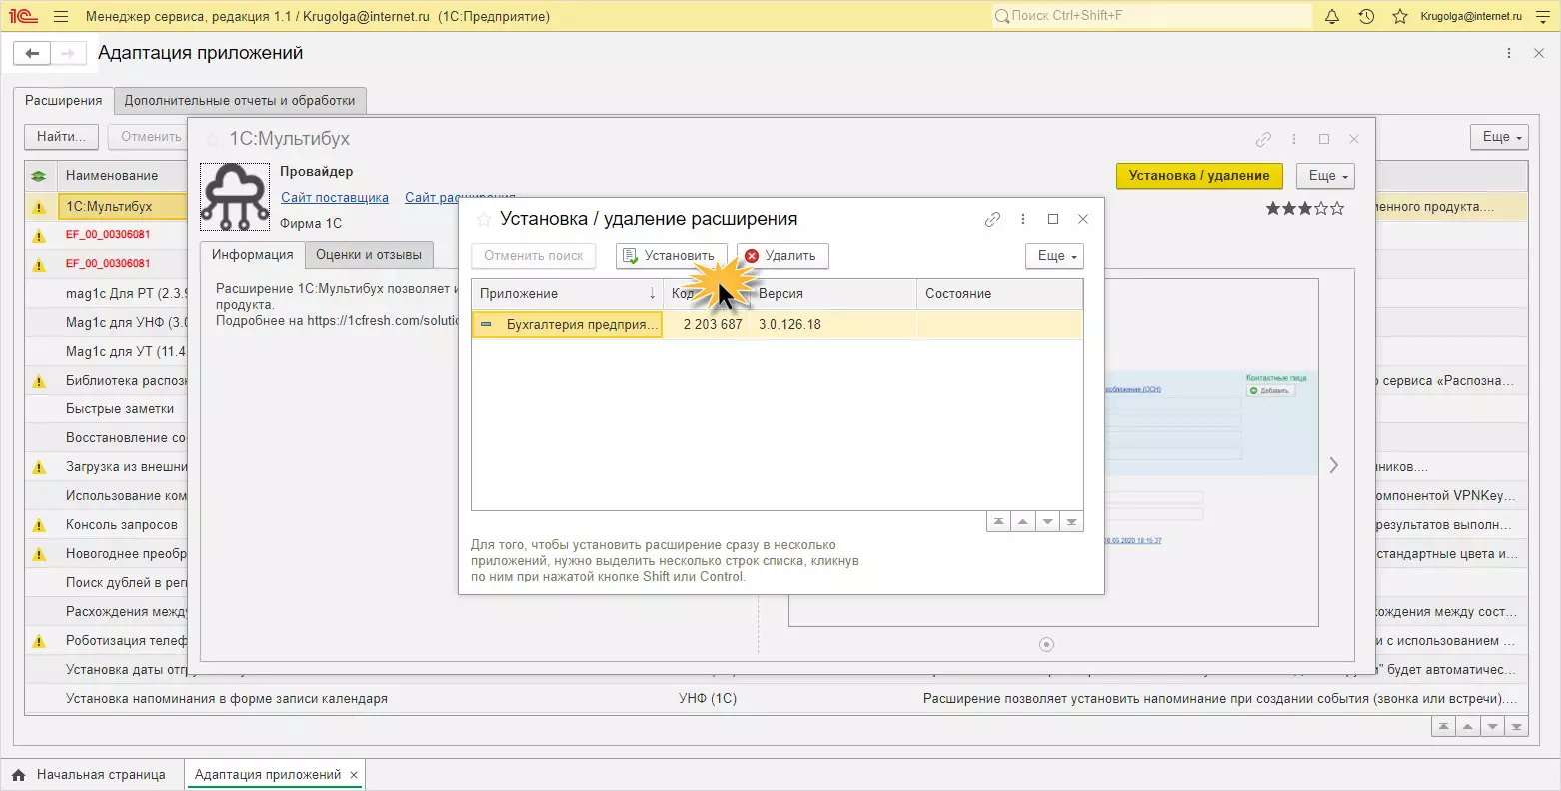Go forward with the right arrow button

tap(68, 54)
